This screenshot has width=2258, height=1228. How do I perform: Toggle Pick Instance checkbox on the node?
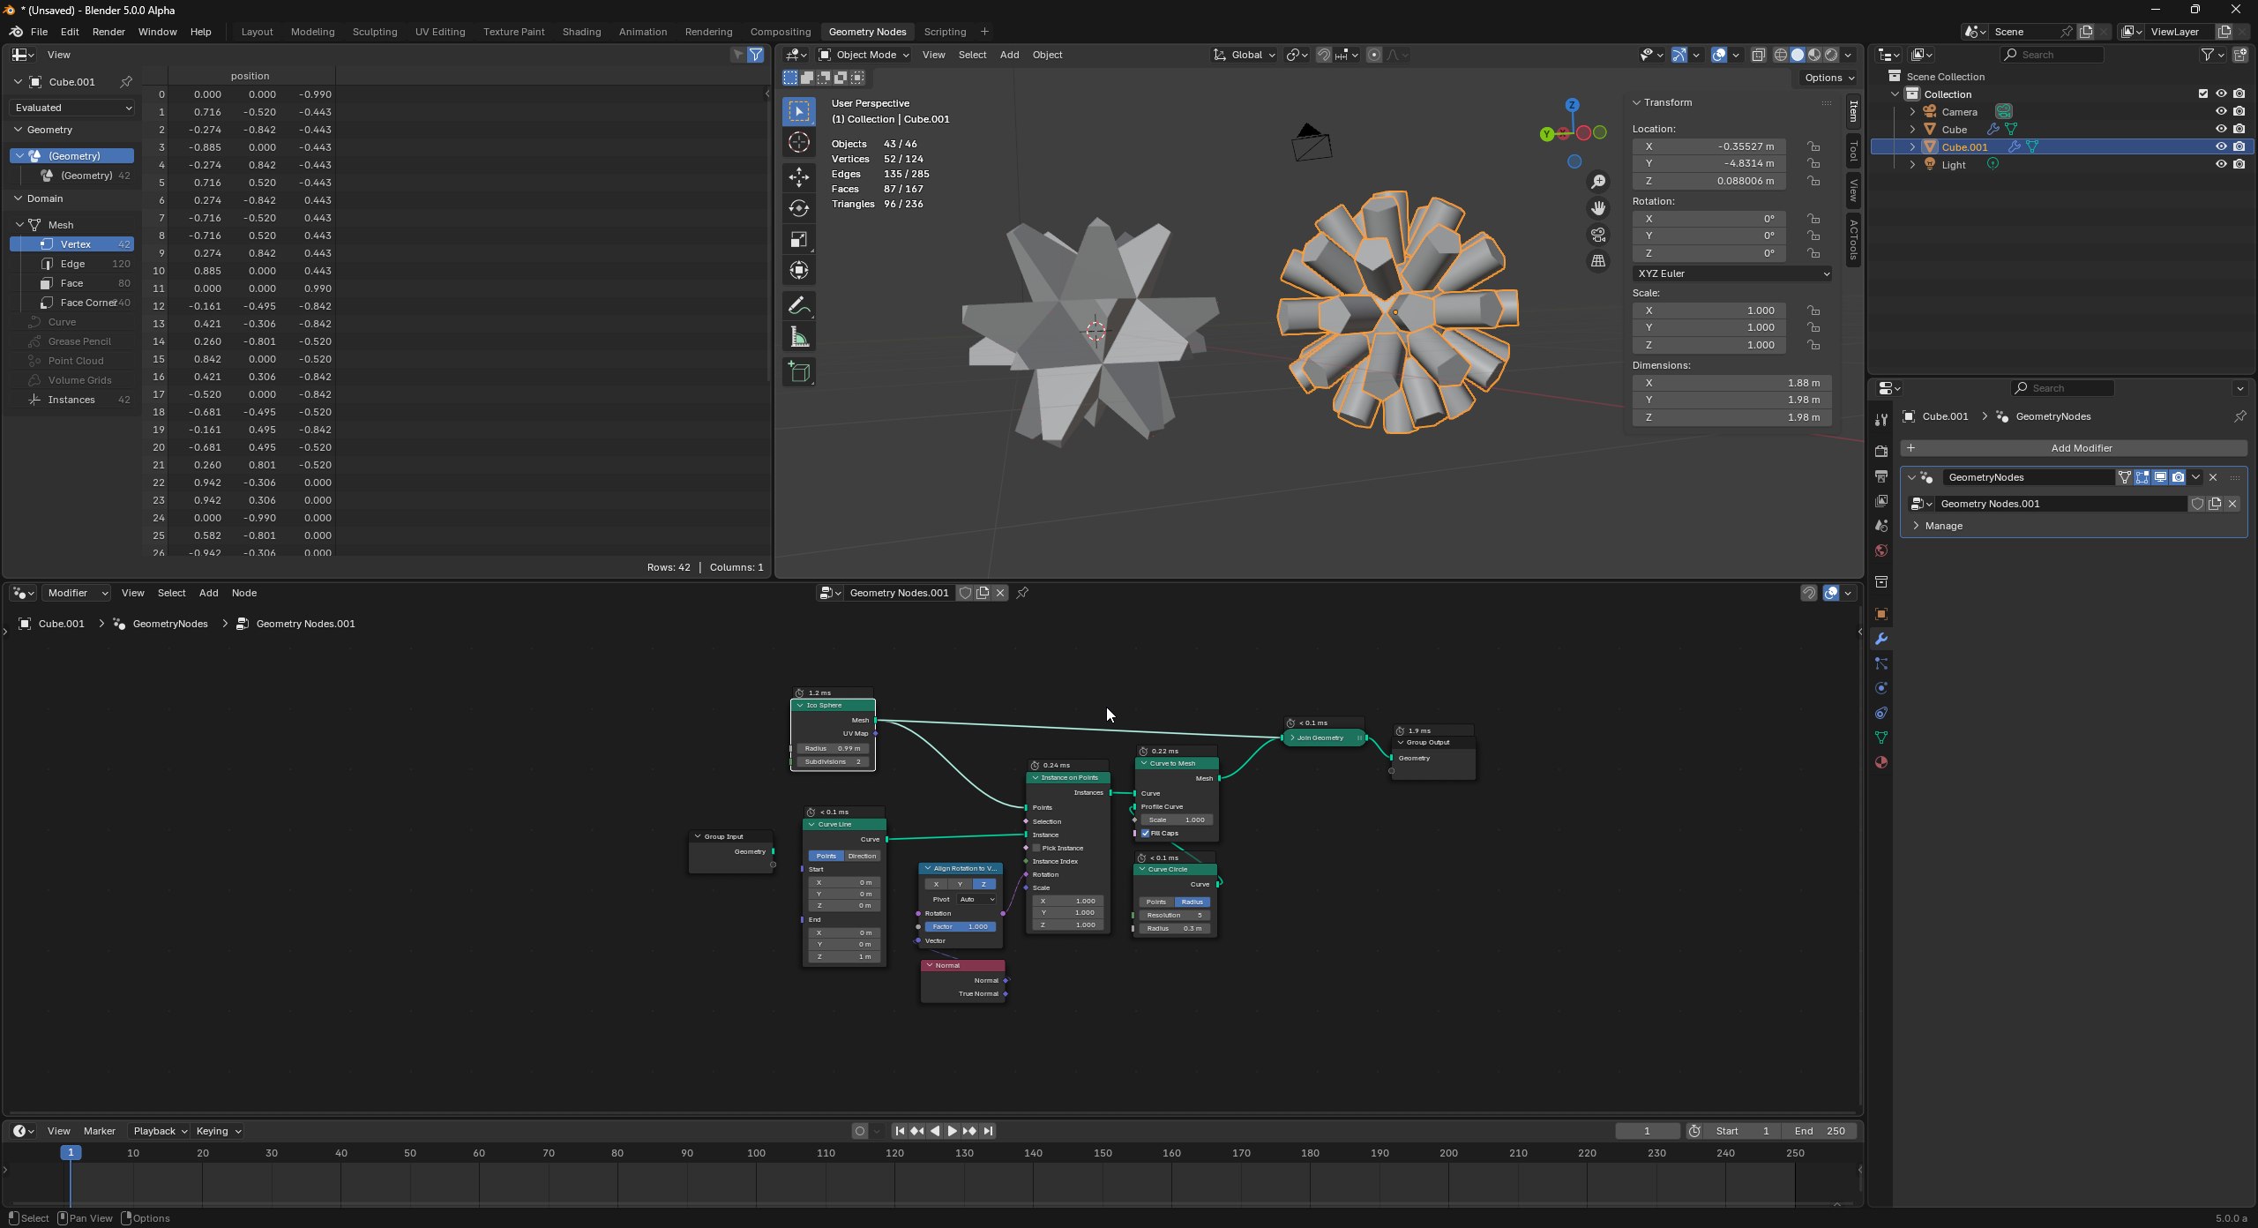[1037, 848]
